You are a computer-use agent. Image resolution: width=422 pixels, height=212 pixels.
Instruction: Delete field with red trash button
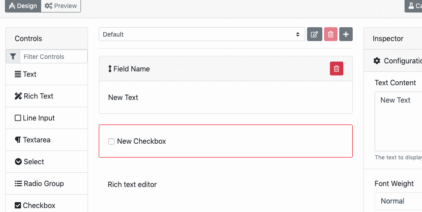pos(337,69)
